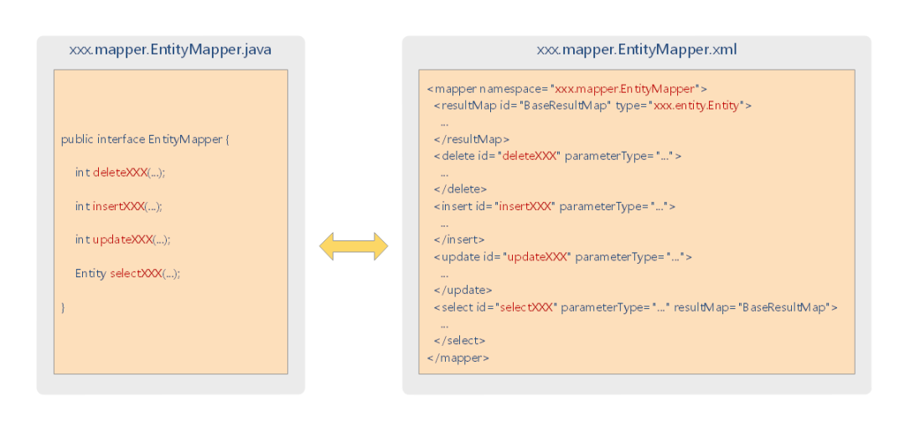Click the updateXXX method in Java interface
The image size is (905, 428).
point(122,240)
